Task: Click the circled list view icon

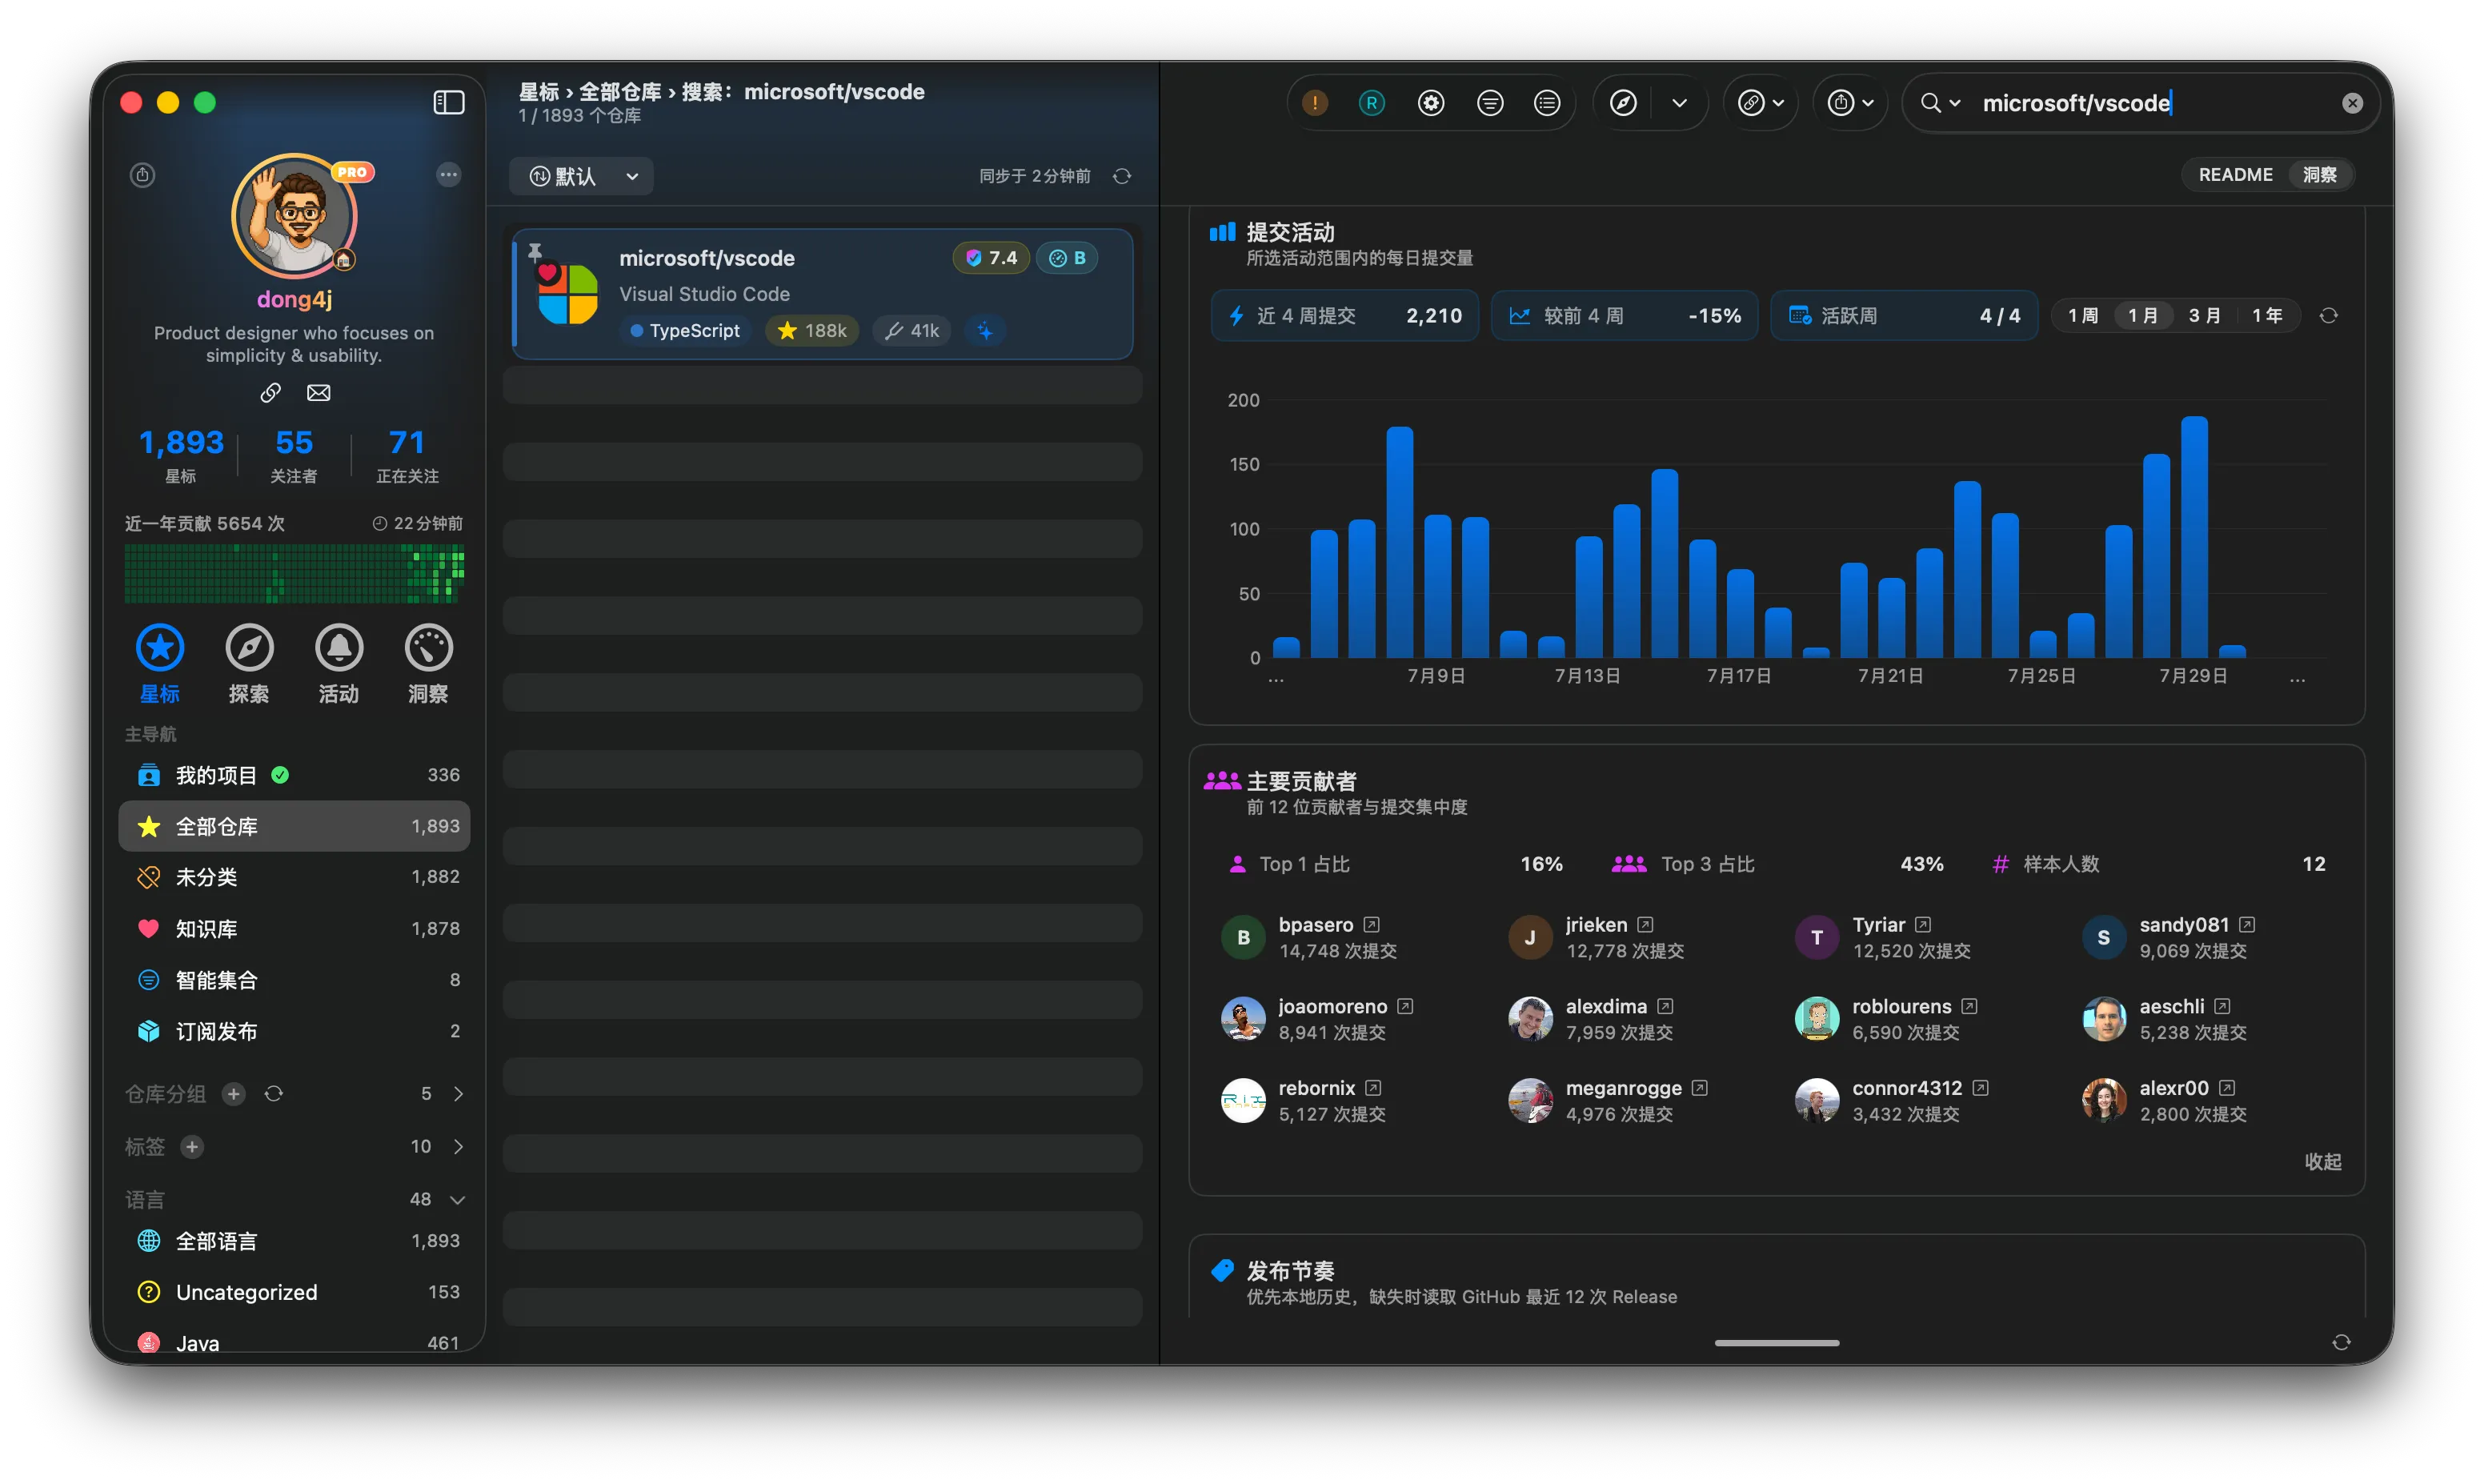Action: click(1546, 103)
